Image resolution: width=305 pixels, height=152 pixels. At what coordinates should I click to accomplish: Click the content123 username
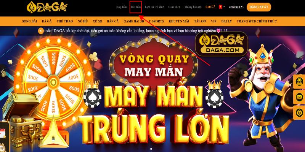236,7
